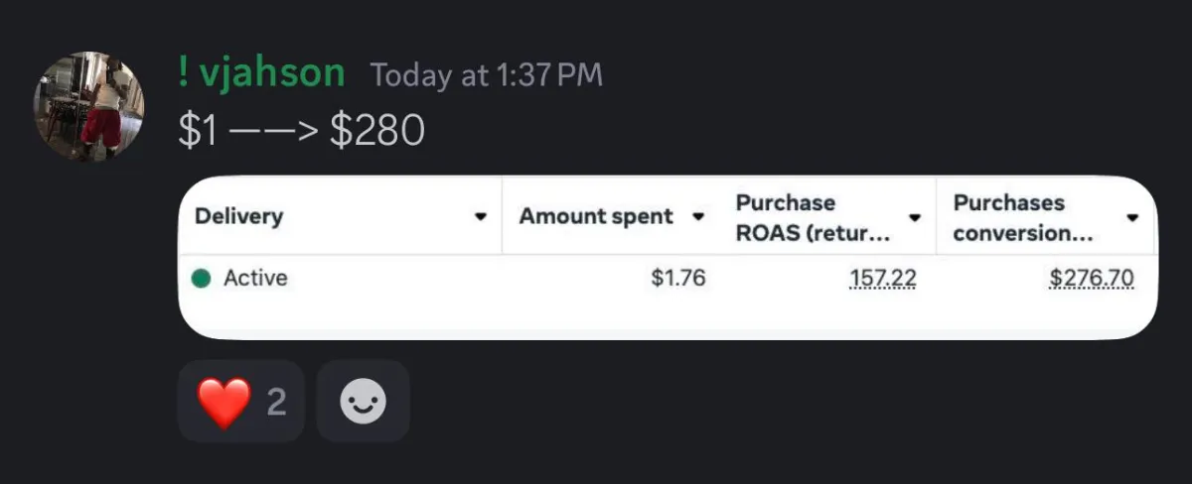Expand the Purchase ROAS column dropdown arrow
This screenshot has height=484, width=1192.
click(x=915, y=217)
